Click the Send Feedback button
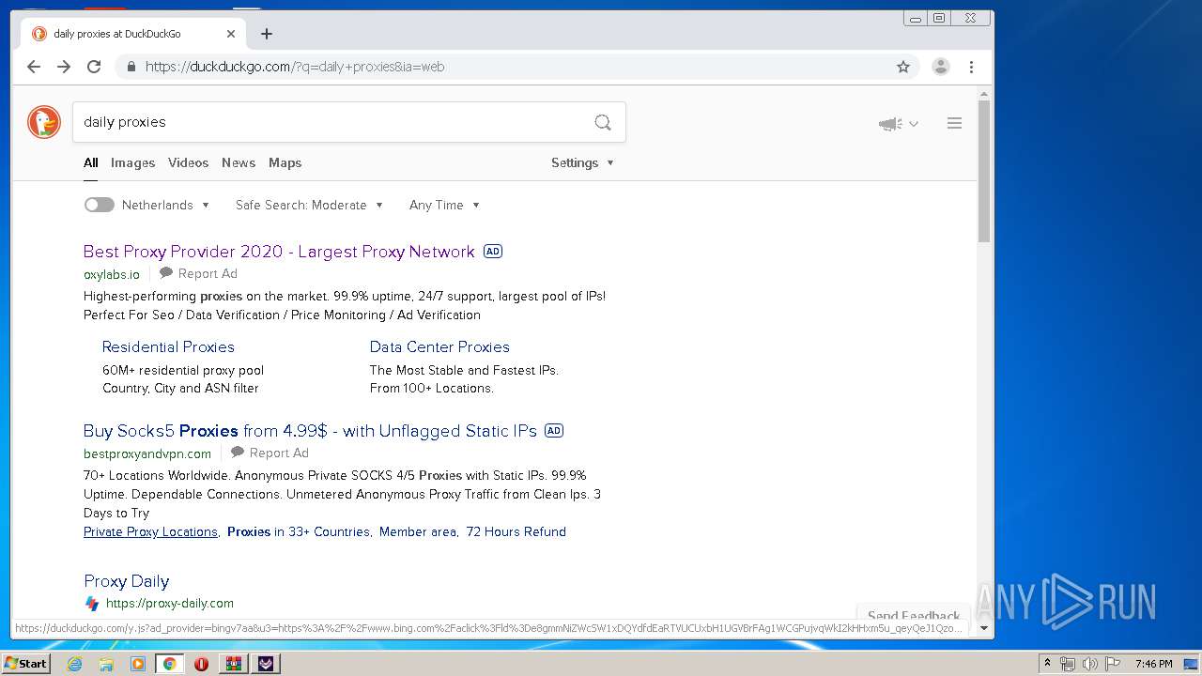The width and height of the screenshot is (1202, 676). [x=914, y=616]
